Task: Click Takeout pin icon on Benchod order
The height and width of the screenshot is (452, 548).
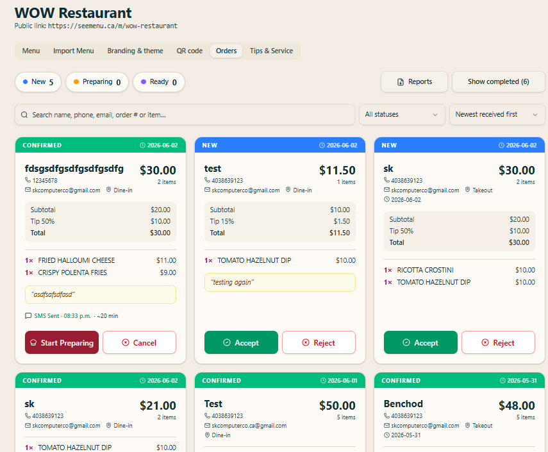Action: (468, 426)
